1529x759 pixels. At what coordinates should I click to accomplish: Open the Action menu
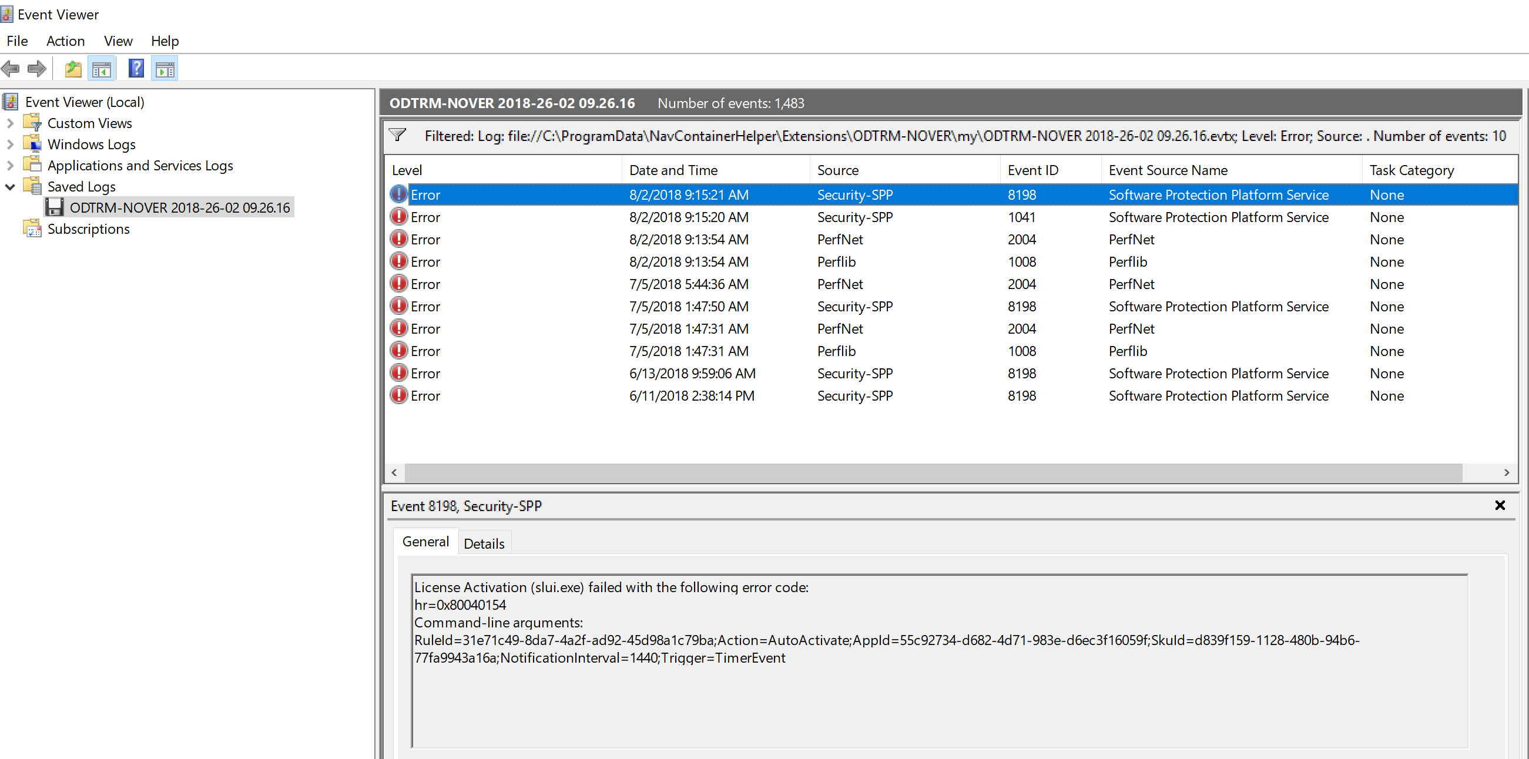click(65, 41)
